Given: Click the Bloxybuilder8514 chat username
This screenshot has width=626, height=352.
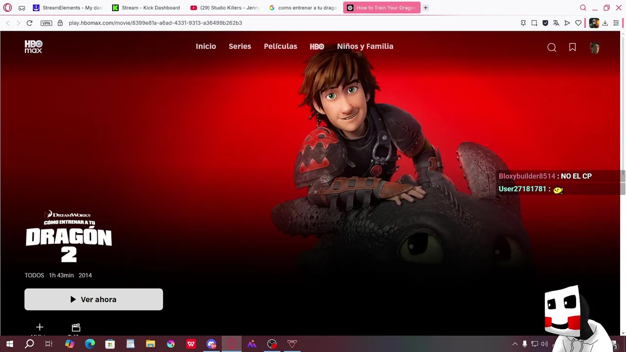Looking at the screenshot, I should (x=527, y=176).
